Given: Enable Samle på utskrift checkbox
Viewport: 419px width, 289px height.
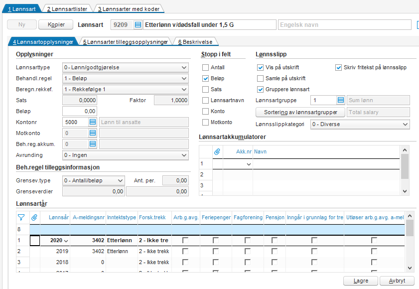Looking at the screenshot, I should [x=260, y=78].
